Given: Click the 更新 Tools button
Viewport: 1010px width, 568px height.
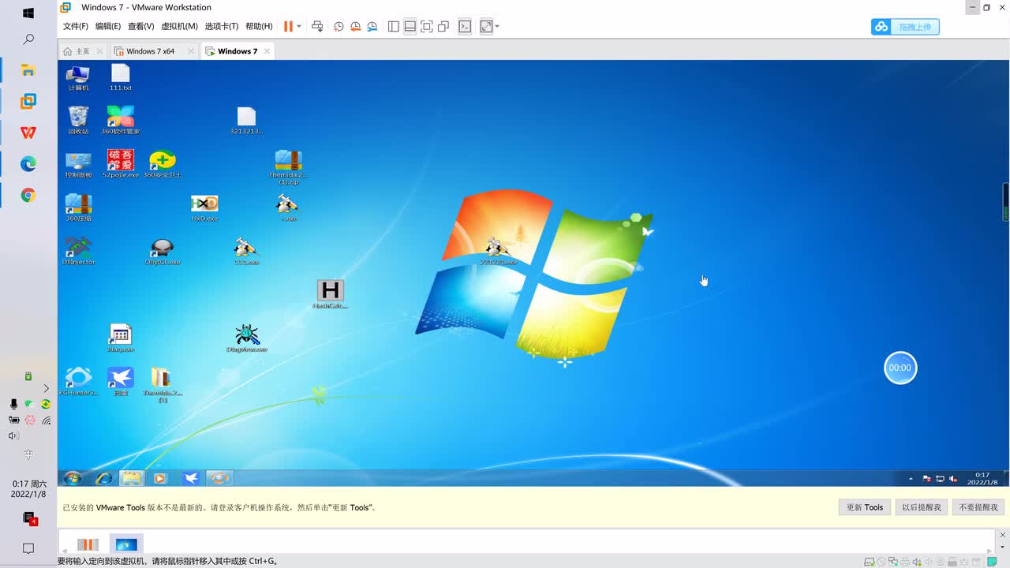Looking at the screenshot, I should [x=865, y=507].
